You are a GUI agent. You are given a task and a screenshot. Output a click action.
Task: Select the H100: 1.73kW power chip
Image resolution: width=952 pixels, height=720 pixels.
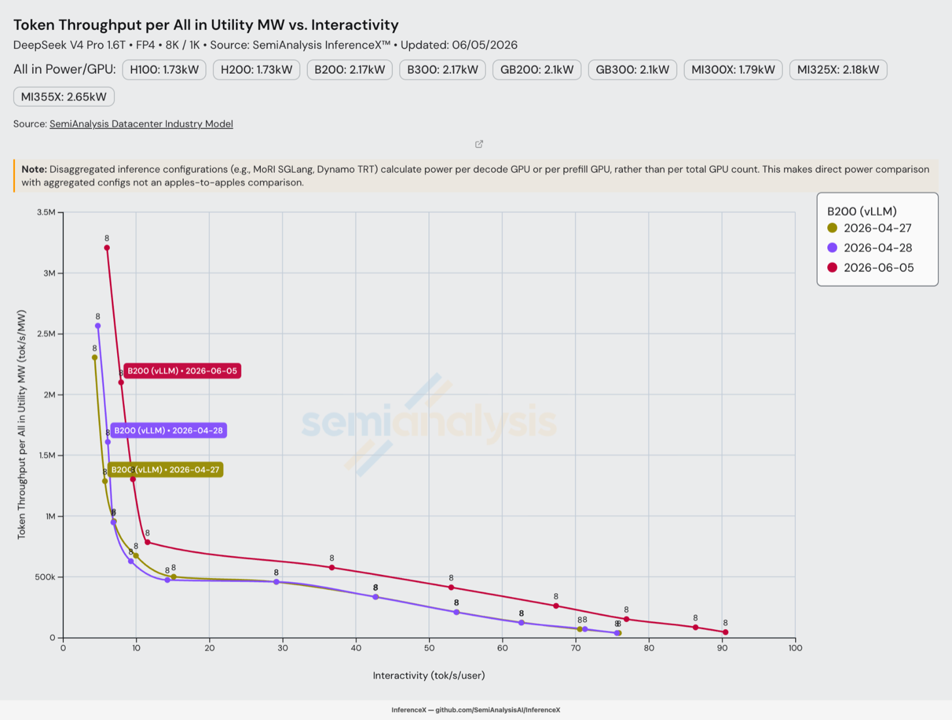(164, 69)
